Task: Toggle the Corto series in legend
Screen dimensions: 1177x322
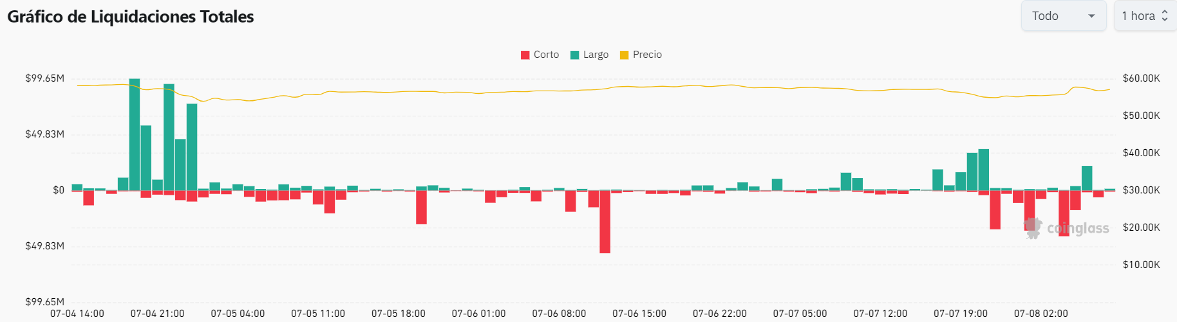Action: tap(546, 55)
